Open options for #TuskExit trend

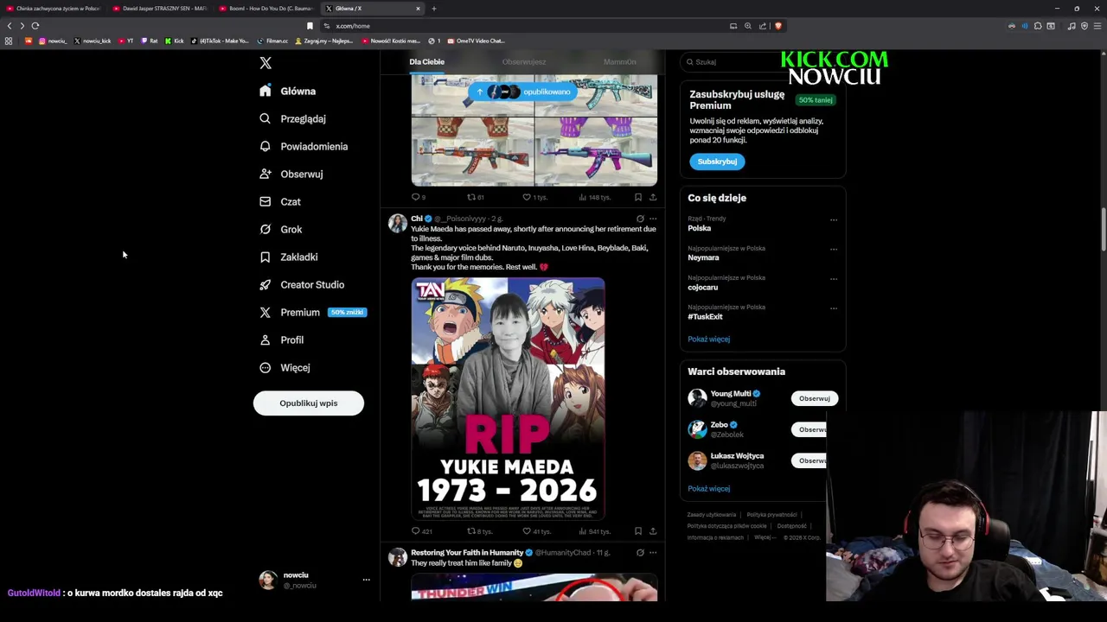834,308
